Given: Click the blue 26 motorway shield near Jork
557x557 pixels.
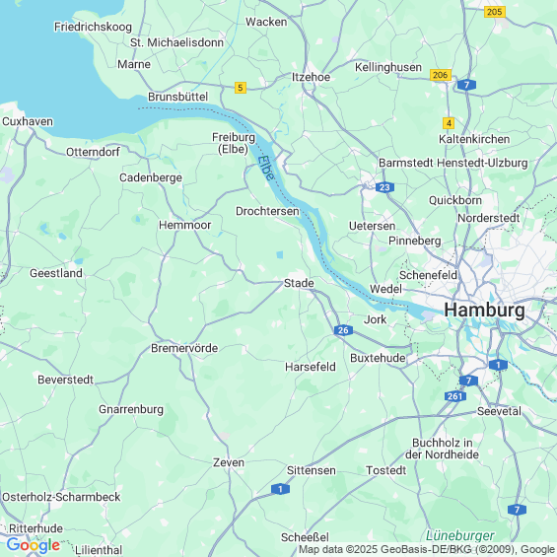Looking at the screenshot, I should [x=343, y=330].
